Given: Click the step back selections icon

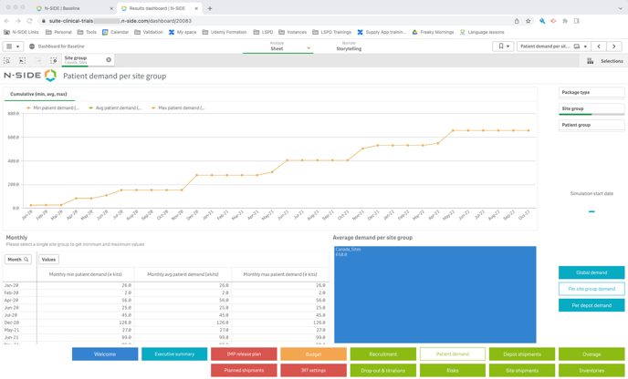Looking at the screenshot, I should (x=23, y=61).
